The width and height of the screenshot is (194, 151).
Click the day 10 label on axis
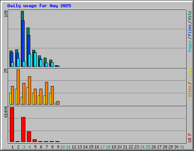(63, 147)
